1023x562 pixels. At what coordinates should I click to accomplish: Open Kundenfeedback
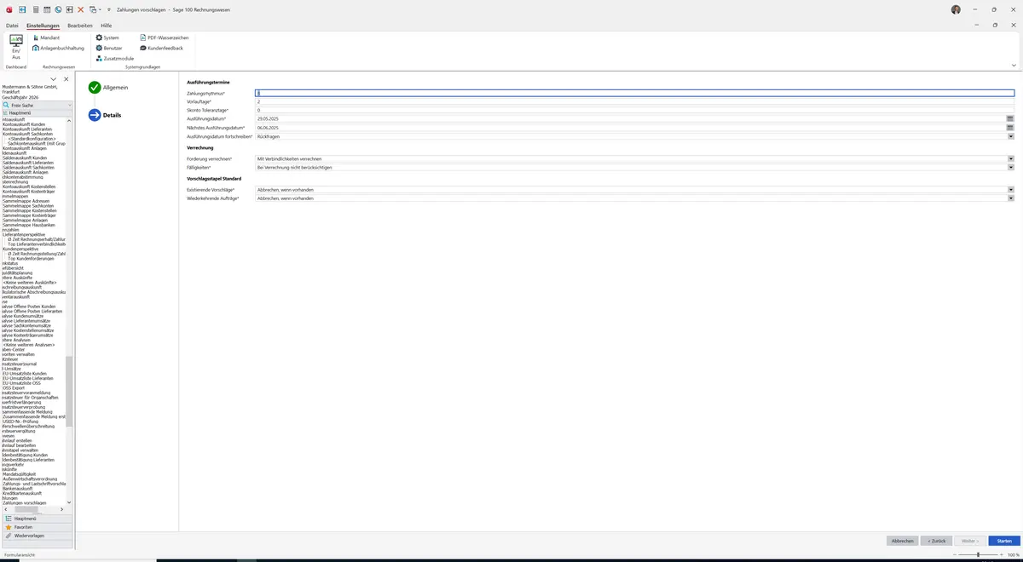tap(162, 48)
